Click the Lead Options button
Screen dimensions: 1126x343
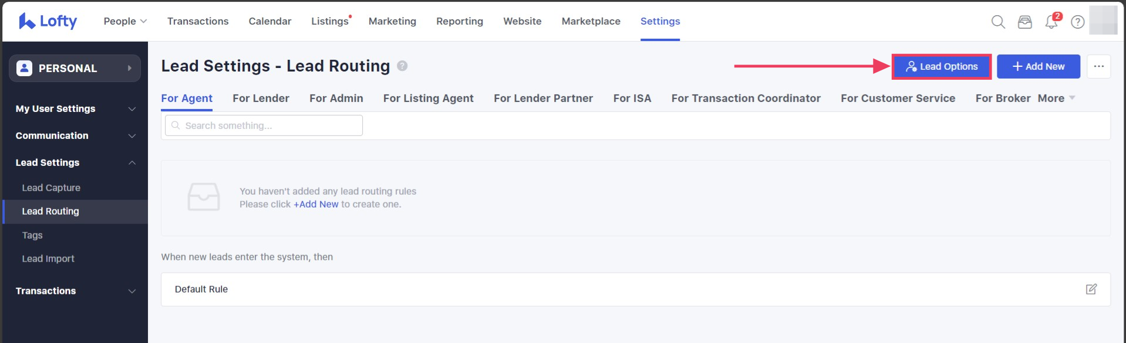pos(942,66)
